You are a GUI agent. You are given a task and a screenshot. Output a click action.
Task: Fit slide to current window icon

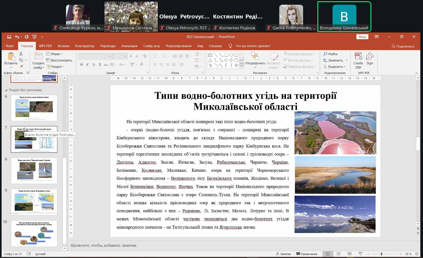[x=417, y=254]
